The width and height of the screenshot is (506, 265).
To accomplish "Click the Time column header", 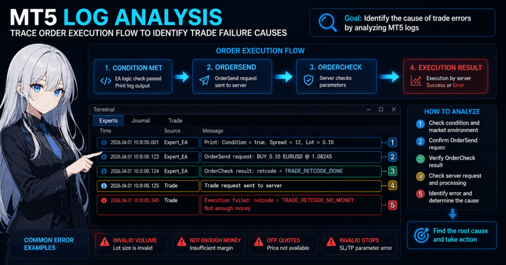I will point(105,131).
